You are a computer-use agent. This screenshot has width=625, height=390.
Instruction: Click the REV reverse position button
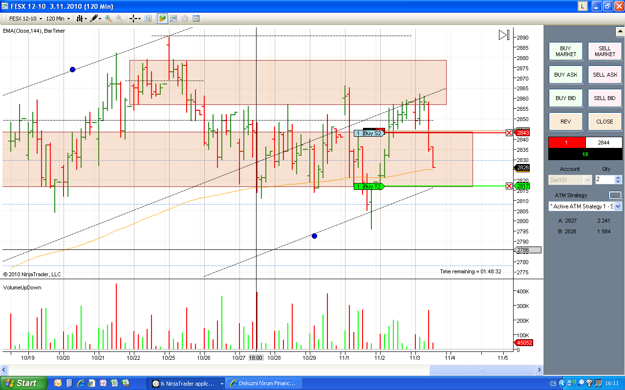click(565, 122)
